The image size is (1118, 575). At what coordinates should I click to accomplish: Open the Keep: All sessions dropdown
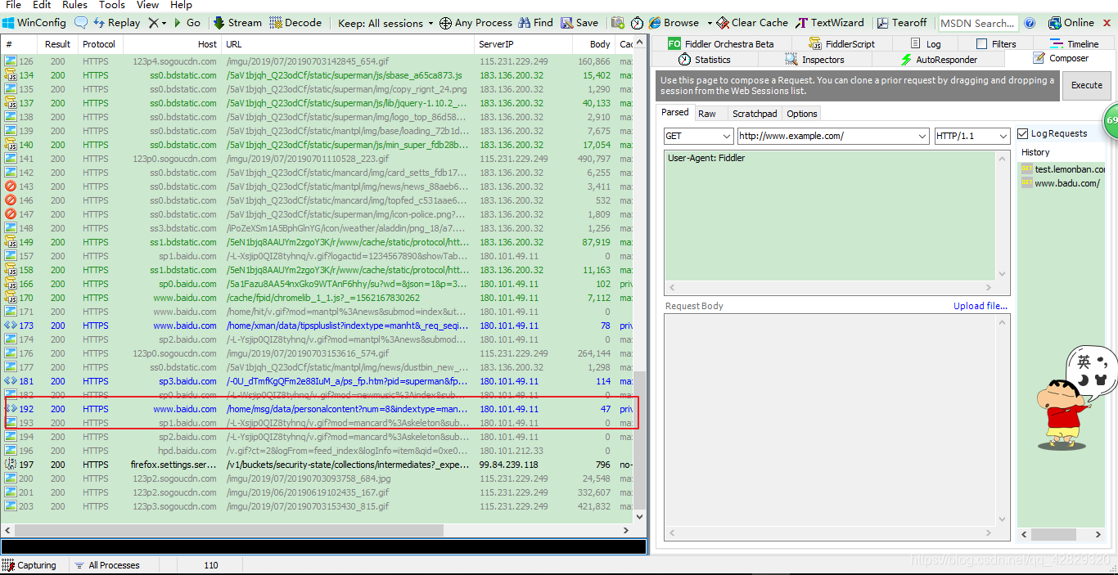tap(385, 23)
